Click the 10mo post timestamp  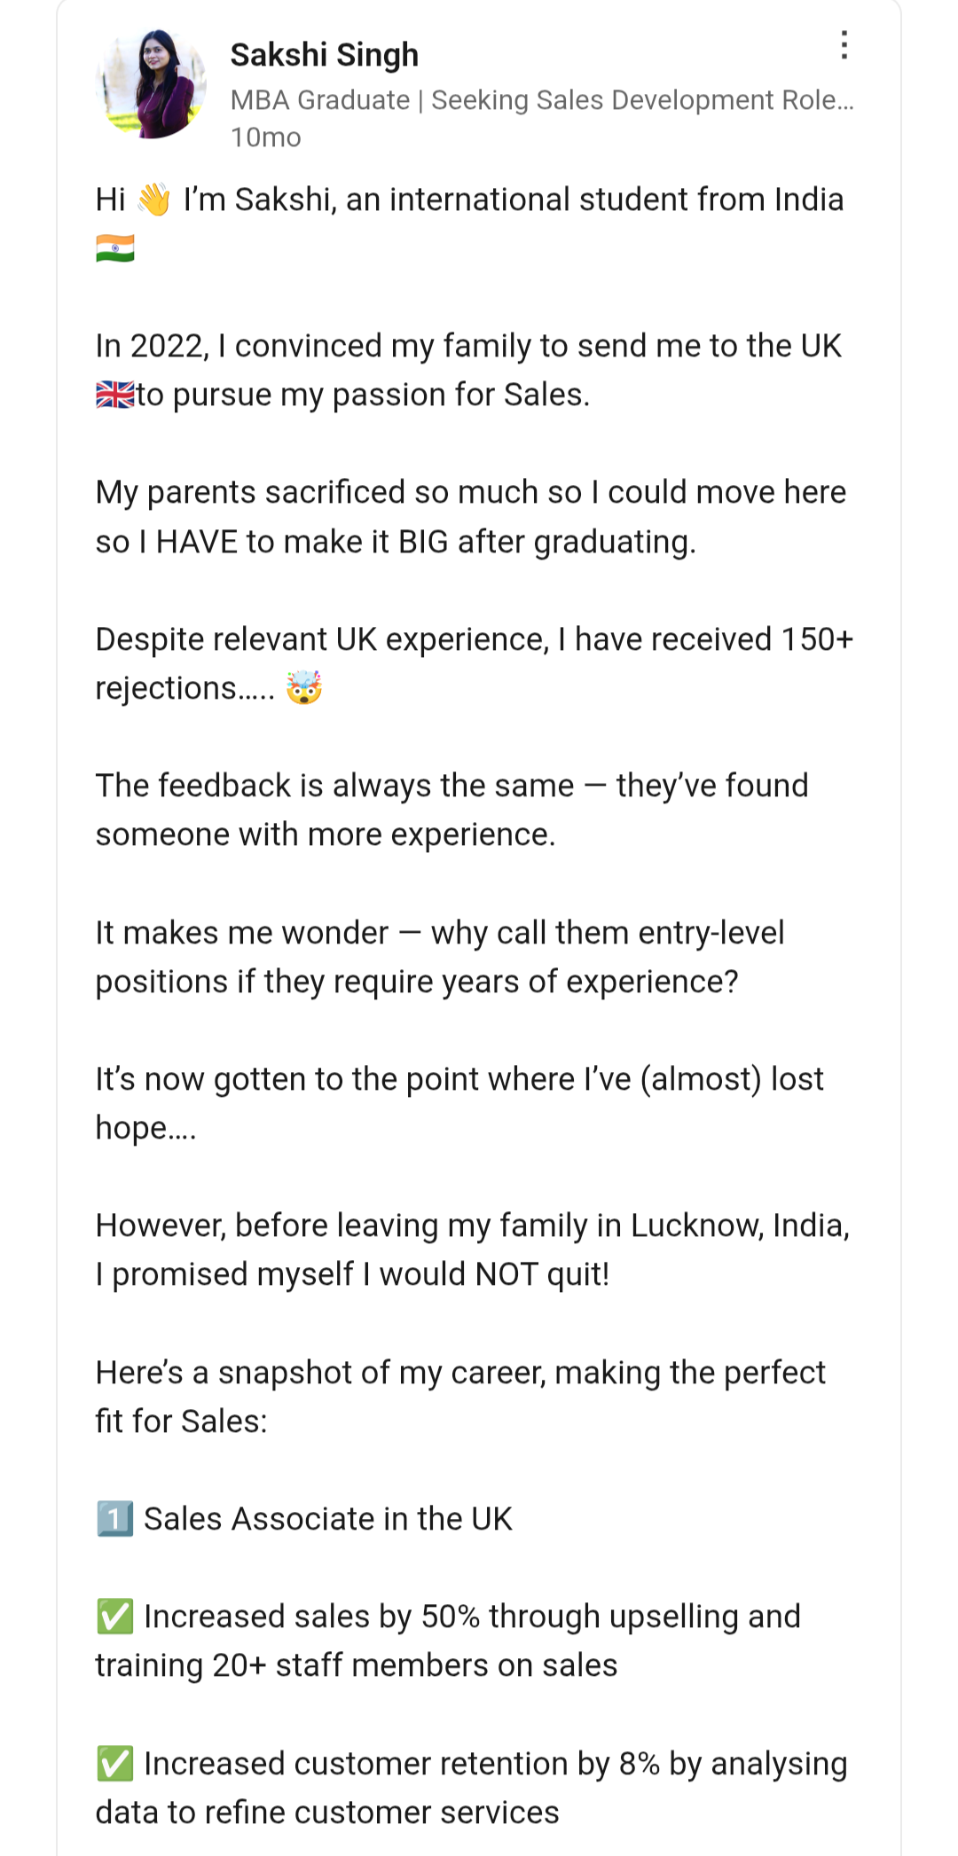tap(265, 137)
